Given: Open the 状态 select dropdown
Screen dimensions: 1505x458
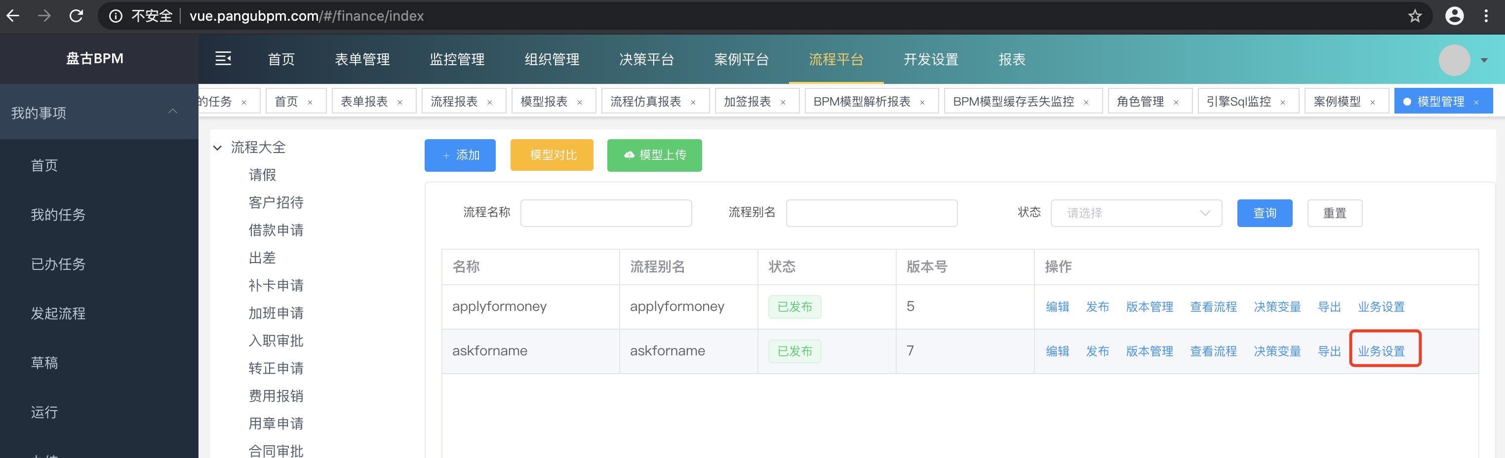Looking at the screenshot, I should [x=1136, y=213].
